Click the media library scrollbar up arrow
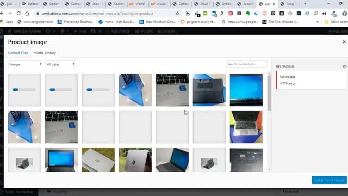 click(x=269, y=73)
